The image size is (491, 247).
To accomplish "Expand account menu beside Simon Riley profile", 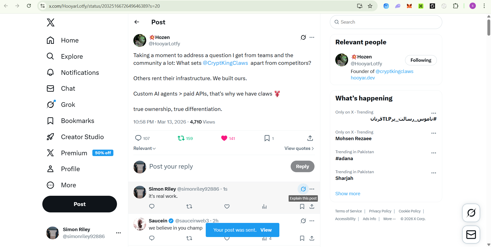I will (x=118, y=233).
